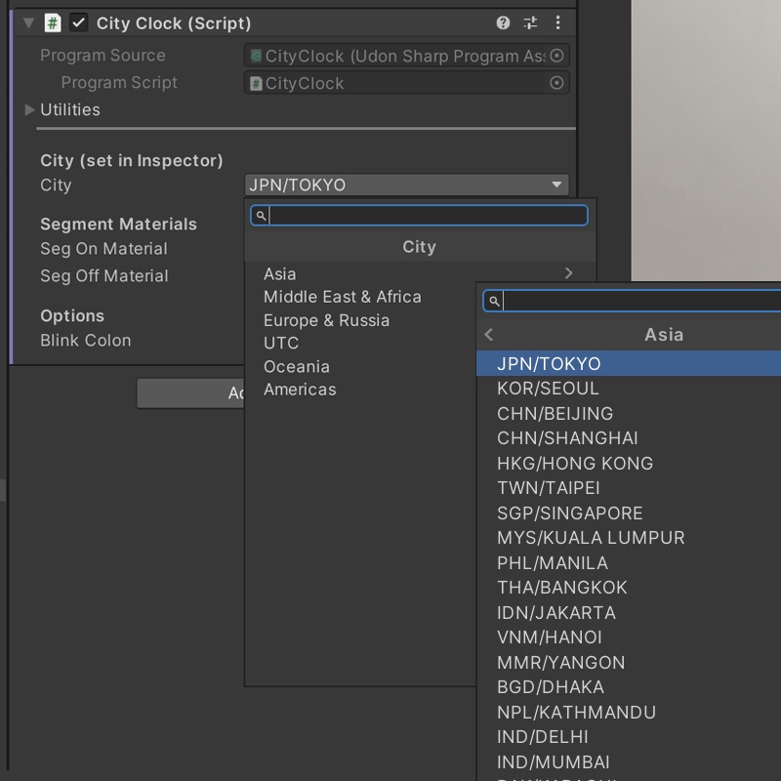Image resolution: width=781 pixels, height=781 pixels.
Task: Choose THA/BANGKOK from Asia list
Action: pyautogui.click(x=629, y=588)
